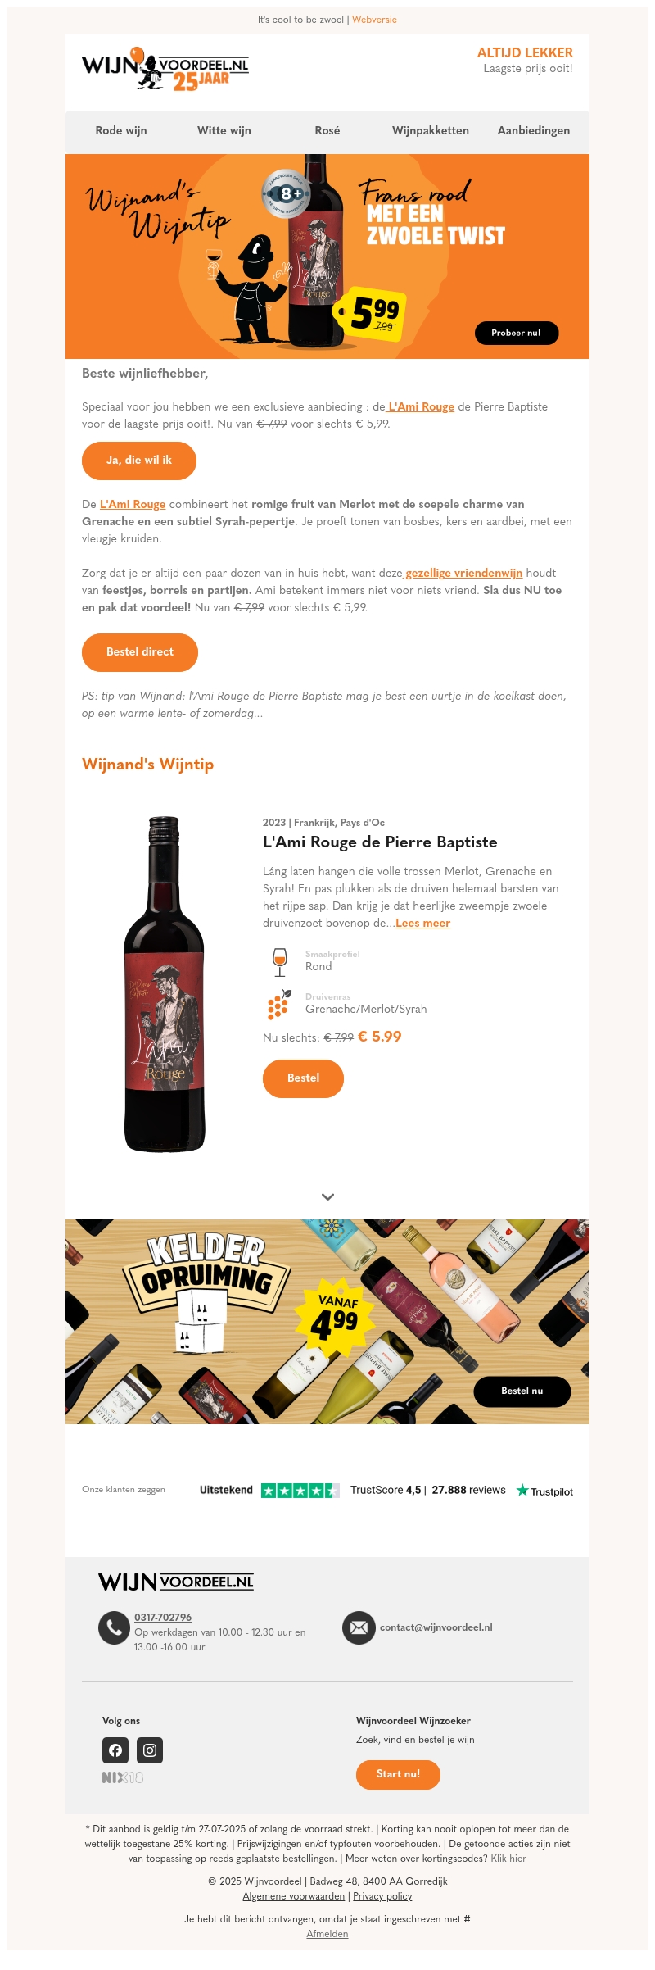Click the 'Probeer nu!' banner button
Viewport: 655px width, 1970px height.
pyautogui.click(x=517, y=333)
